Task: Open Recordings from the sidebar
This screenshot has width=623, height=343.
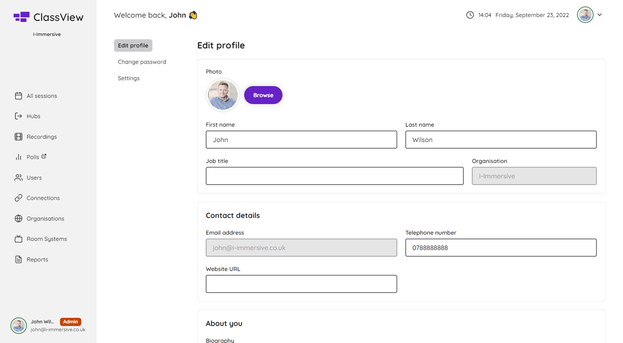Action: (x=18, y=137)
